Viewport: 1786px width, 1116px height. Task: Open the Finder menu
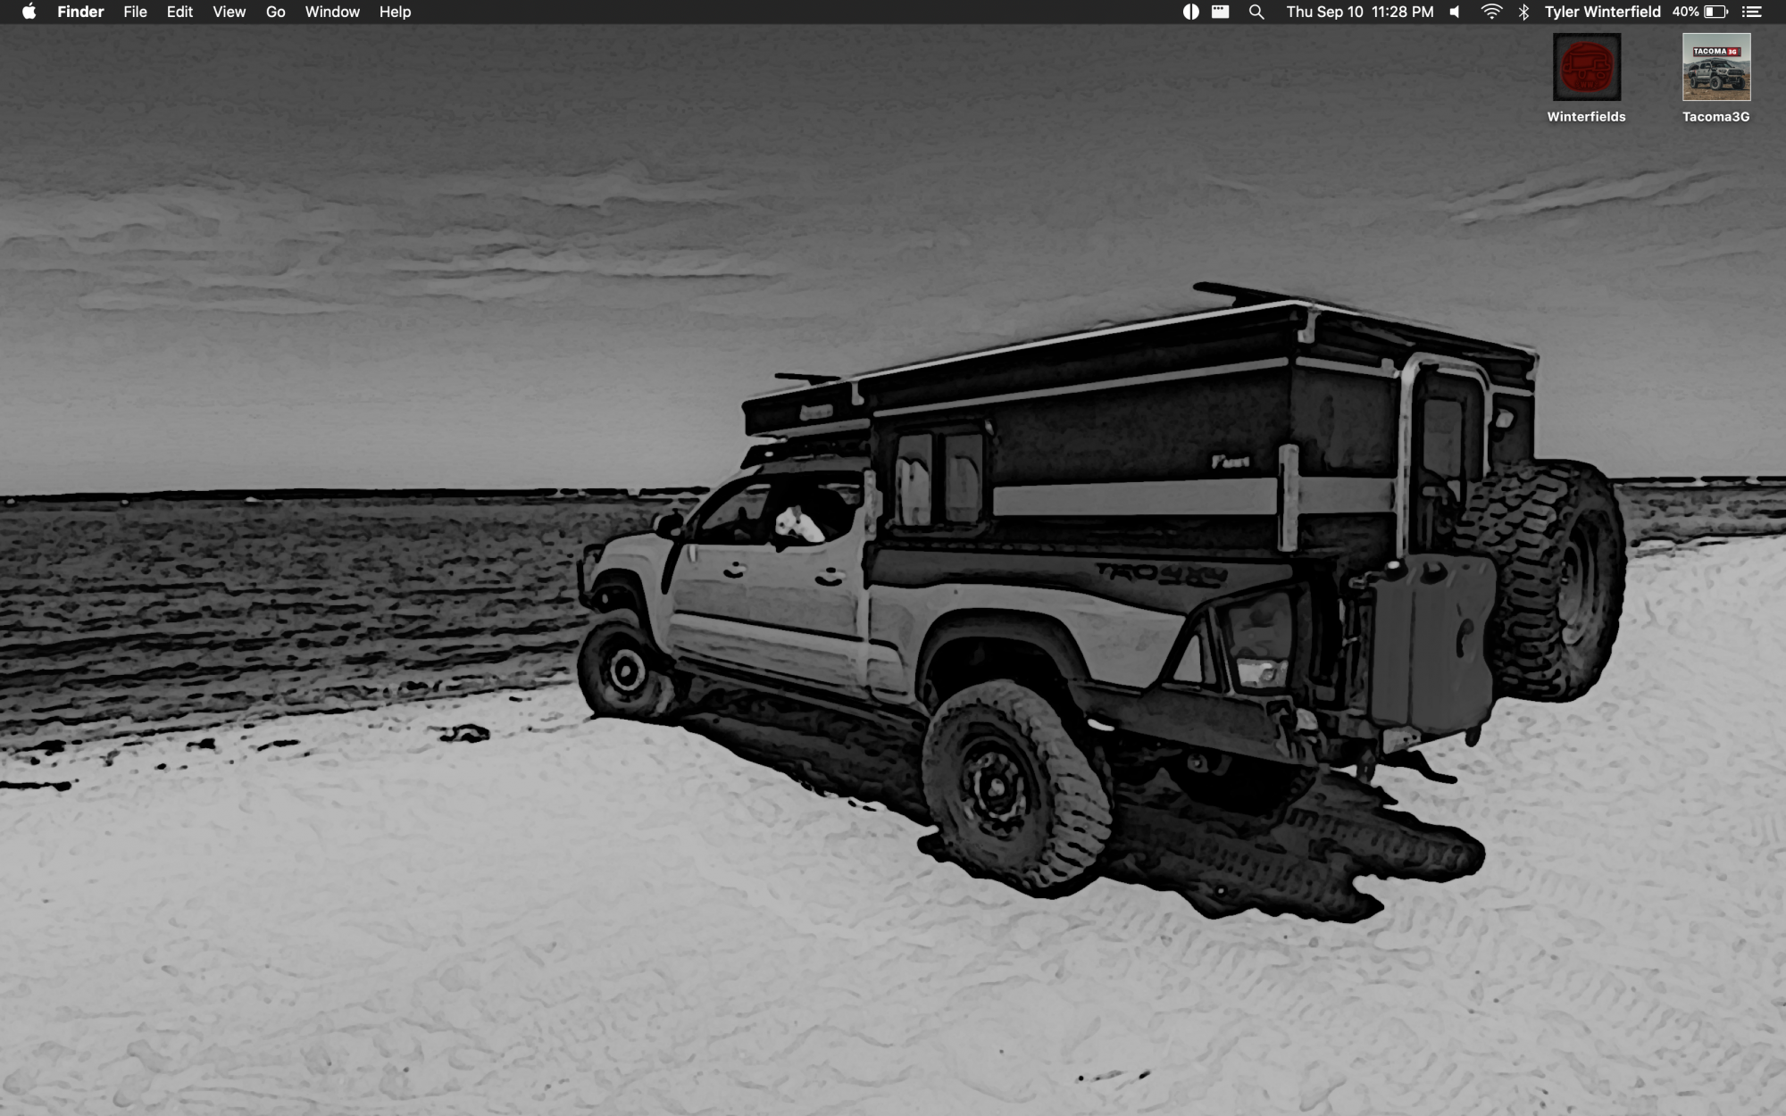tap(80, 12)
